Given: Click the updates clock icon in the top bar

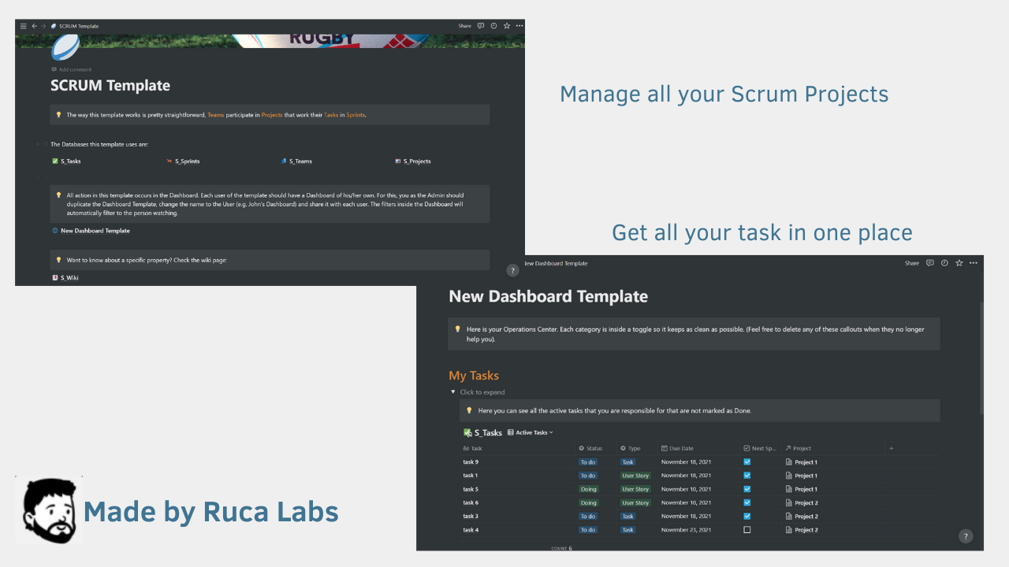Looking at the screenshot, I should coord(493,25).
